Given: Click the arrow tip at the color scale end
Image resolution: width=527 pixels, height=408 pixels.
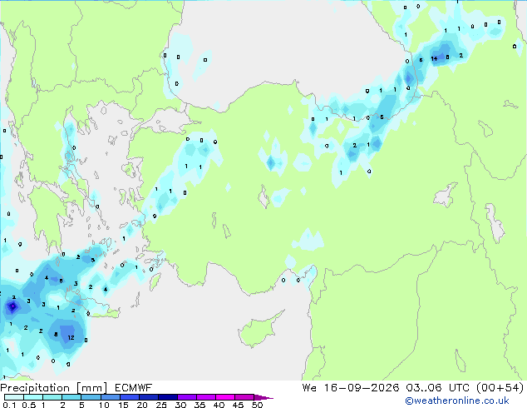Looking at the screenshot, I should tap(271, 398).
